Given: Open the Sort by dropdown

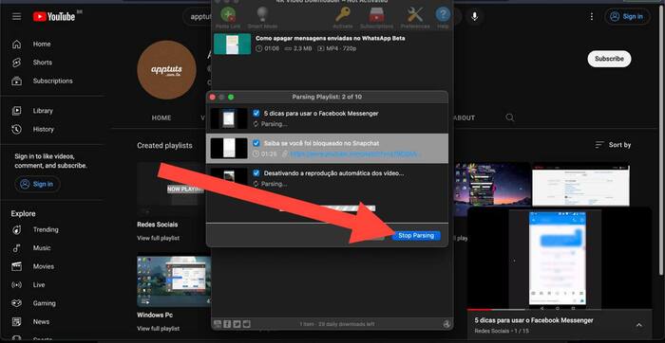Looking at the screenshot, I should coord(614,145).
